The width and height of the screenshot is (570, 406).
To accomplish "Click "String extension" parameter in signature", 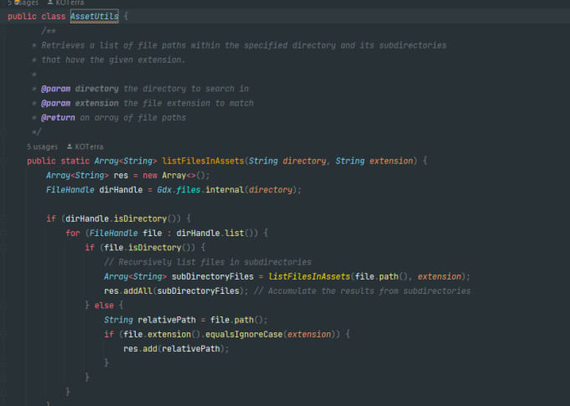I will point(374,161).
